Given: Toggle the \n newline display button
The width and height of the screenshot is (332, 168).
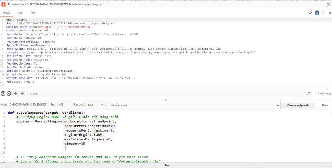Looking at the screenshot, I should [324, 13].
